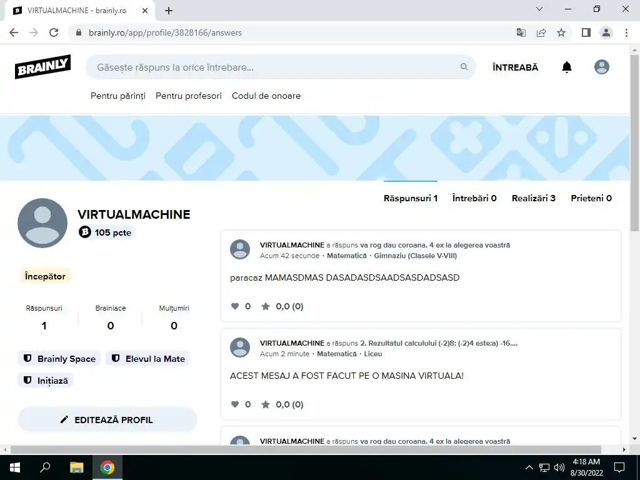Click Gimnaziu (Clasele V-VIII) level link

(416, 256)
